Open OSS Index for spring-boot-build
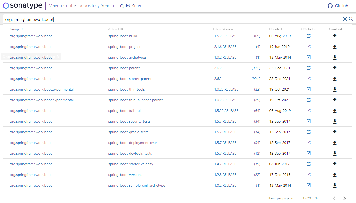356x203 pixels. point(308,36)
